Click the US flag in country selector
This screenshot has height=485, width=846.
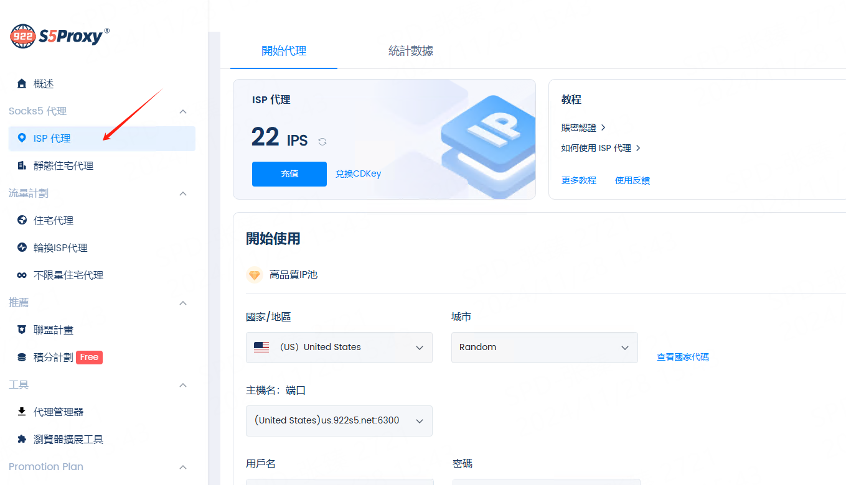[261, 348]
